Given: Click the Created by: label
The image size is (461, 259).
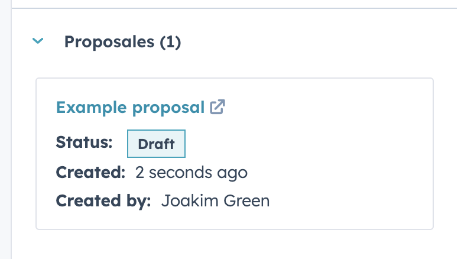Looking at the screenshot, I should 103,201.
